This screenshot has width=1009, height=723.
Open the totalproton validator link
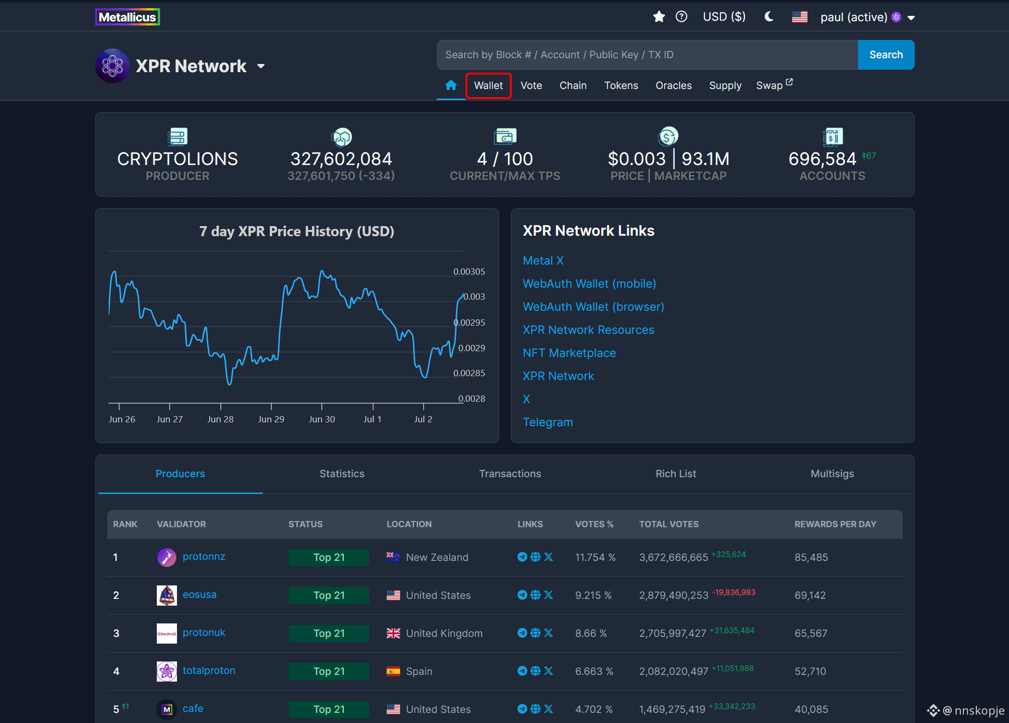click(x=209, y=671)
